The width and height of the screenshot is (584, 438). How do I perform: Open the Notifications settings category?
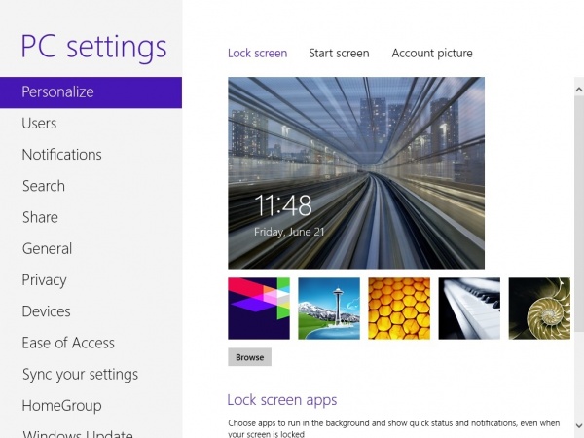click(x=62, y=155)
